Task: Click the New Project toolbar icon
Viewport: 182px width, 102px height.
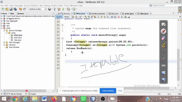Action: [x=7, y=9]
